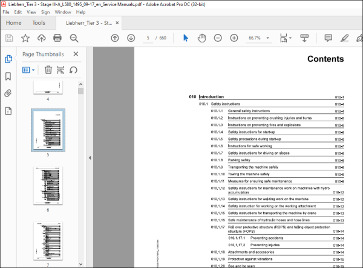Delete selected page thumbnail
The height and width of the screenshot is (268, 363).
[x=48, y=70]
